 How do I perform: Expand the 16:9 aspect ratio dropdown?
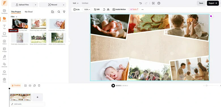point(76,3)
